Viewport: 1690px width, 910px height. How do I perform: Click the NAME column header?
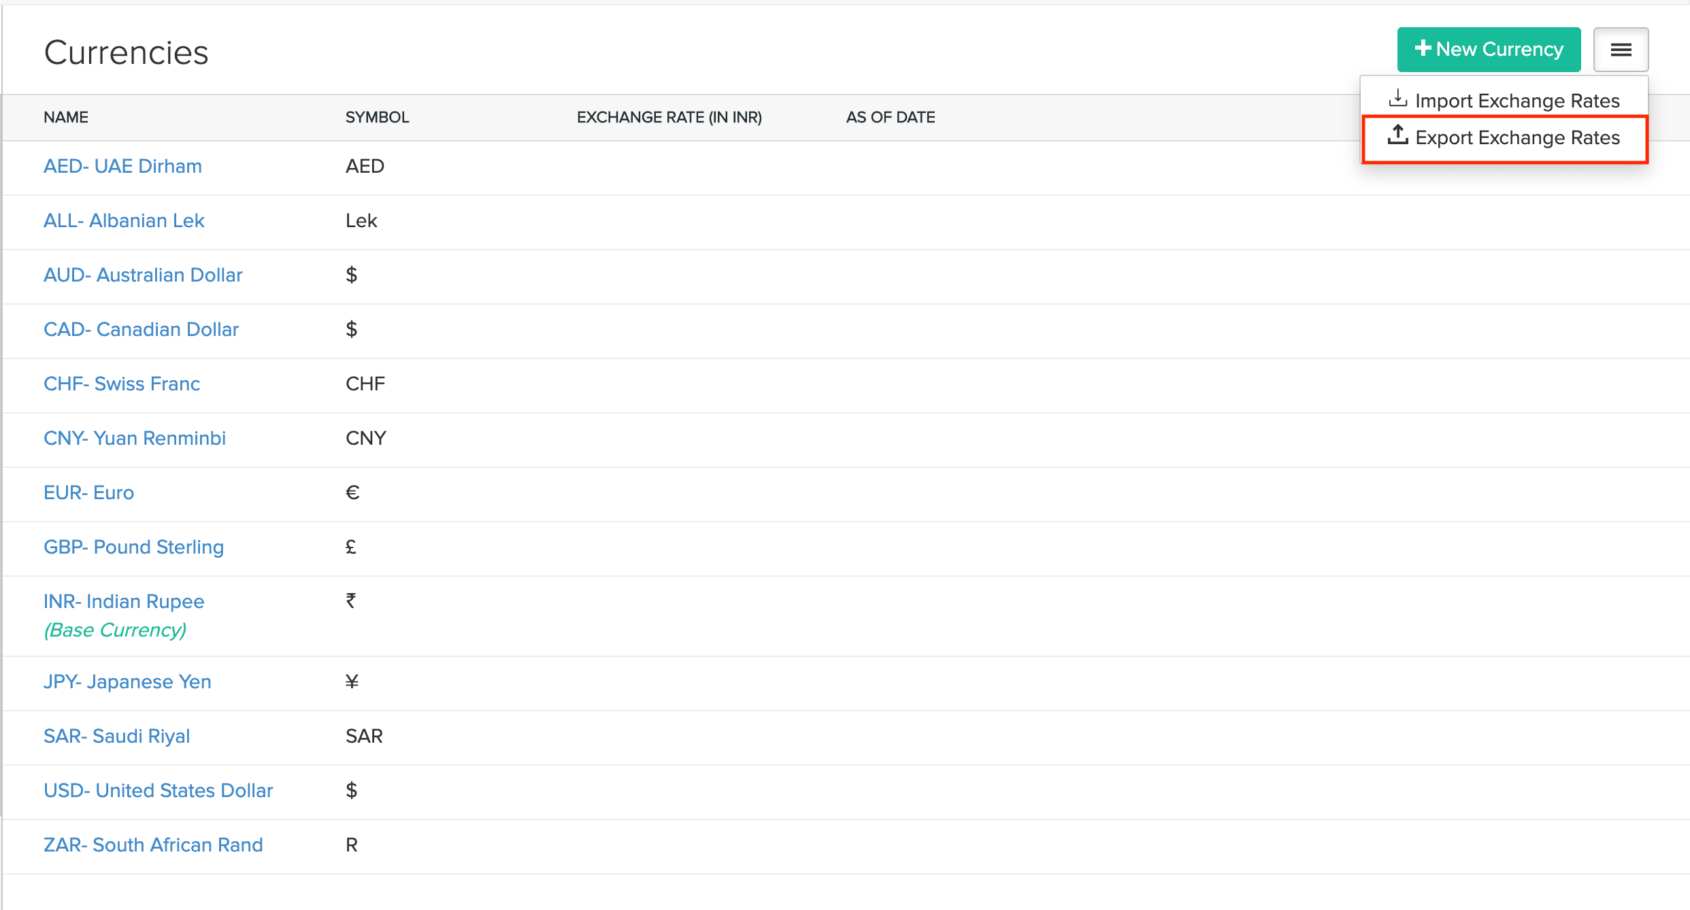click(x=66, y=117)
